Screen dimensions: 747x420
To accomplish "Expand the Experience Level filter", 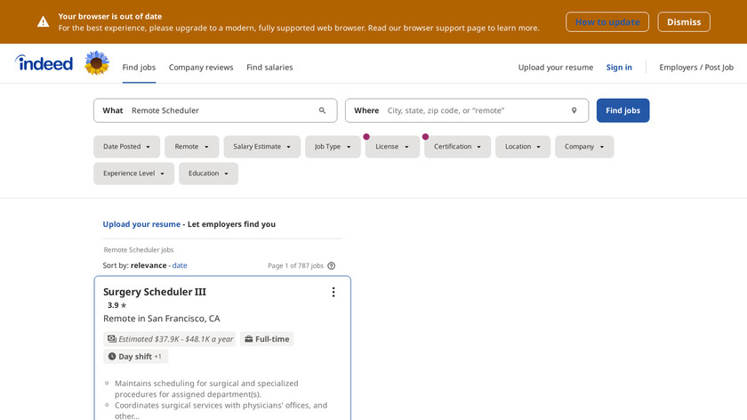I will click(x=133, y=174).
